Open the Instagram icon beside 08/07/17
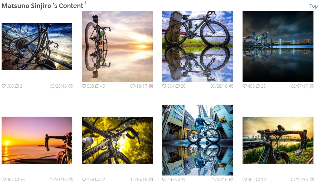The image size is (319, 185). 312,86
